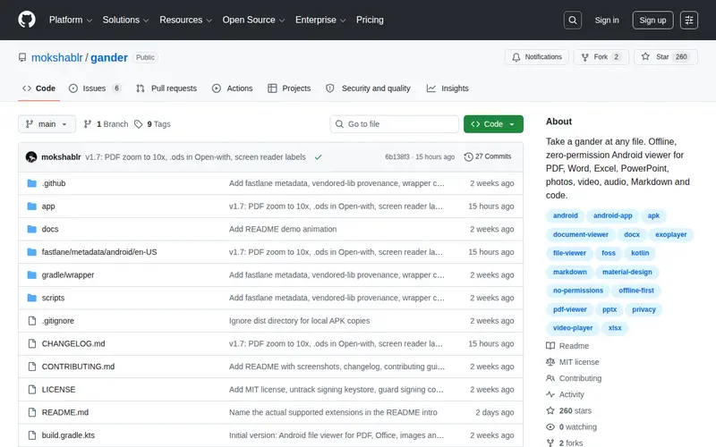This screenshot has width=716, height=447.
Task: Click the kotlin topic tag
Action: tap(640, 253)
